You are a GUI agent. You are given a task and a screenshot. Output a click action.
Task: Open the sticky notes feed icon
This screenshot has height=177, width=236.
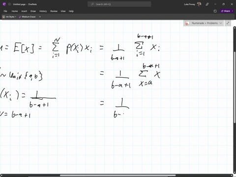coord(215,11)
